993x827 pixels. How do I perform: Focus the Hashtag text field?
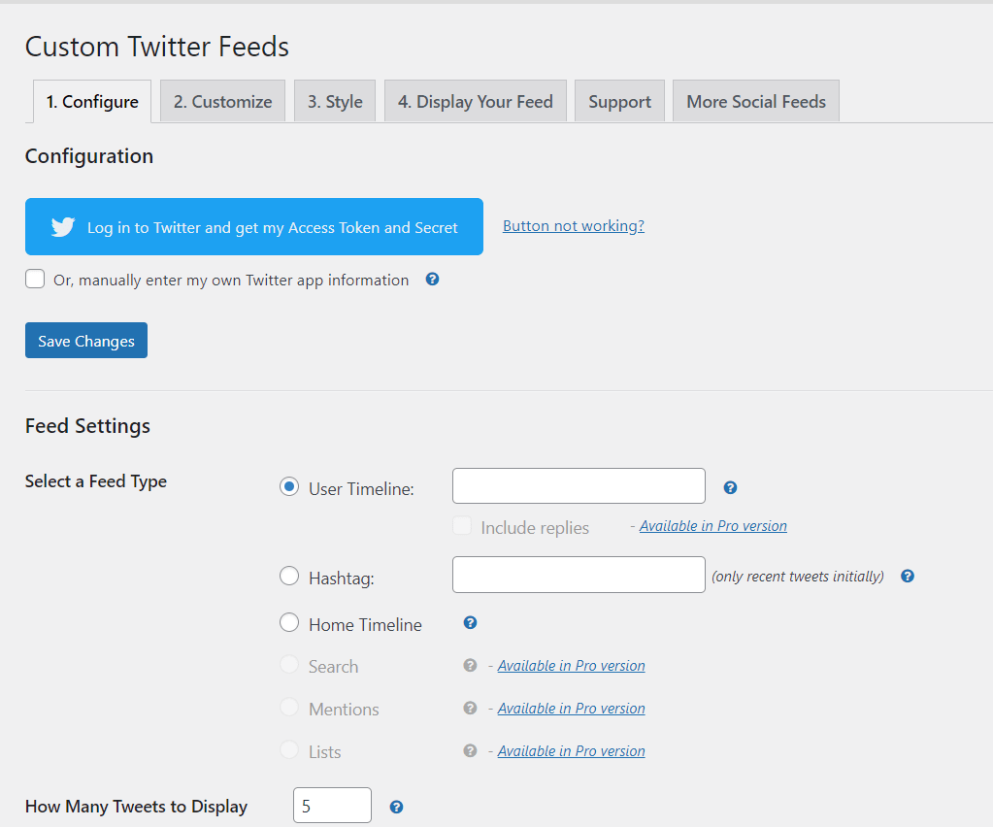[x=579, y=575]
